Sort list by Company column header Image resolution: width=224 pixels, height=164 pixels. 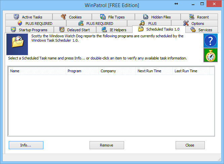pyautogui.click(x=117, y=71)
